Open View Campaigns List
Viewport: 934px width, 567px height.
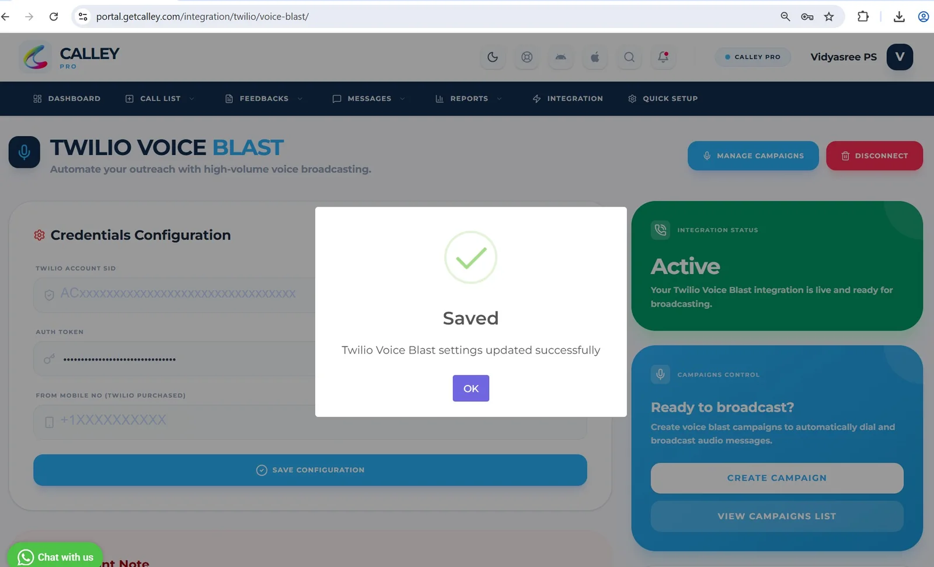pyautogui.click(x=777, y=516)
